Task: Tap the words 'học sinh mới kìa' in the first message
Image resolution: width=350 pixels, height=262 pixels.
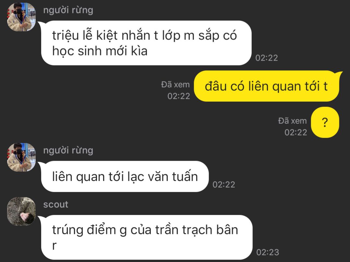Action: point(100,51)
